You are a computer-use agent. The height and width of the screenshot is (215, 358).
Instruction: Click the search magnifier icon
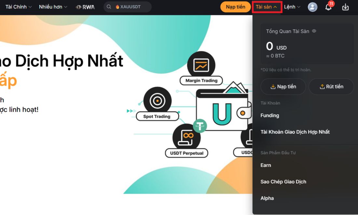click(x=109, y=7)
